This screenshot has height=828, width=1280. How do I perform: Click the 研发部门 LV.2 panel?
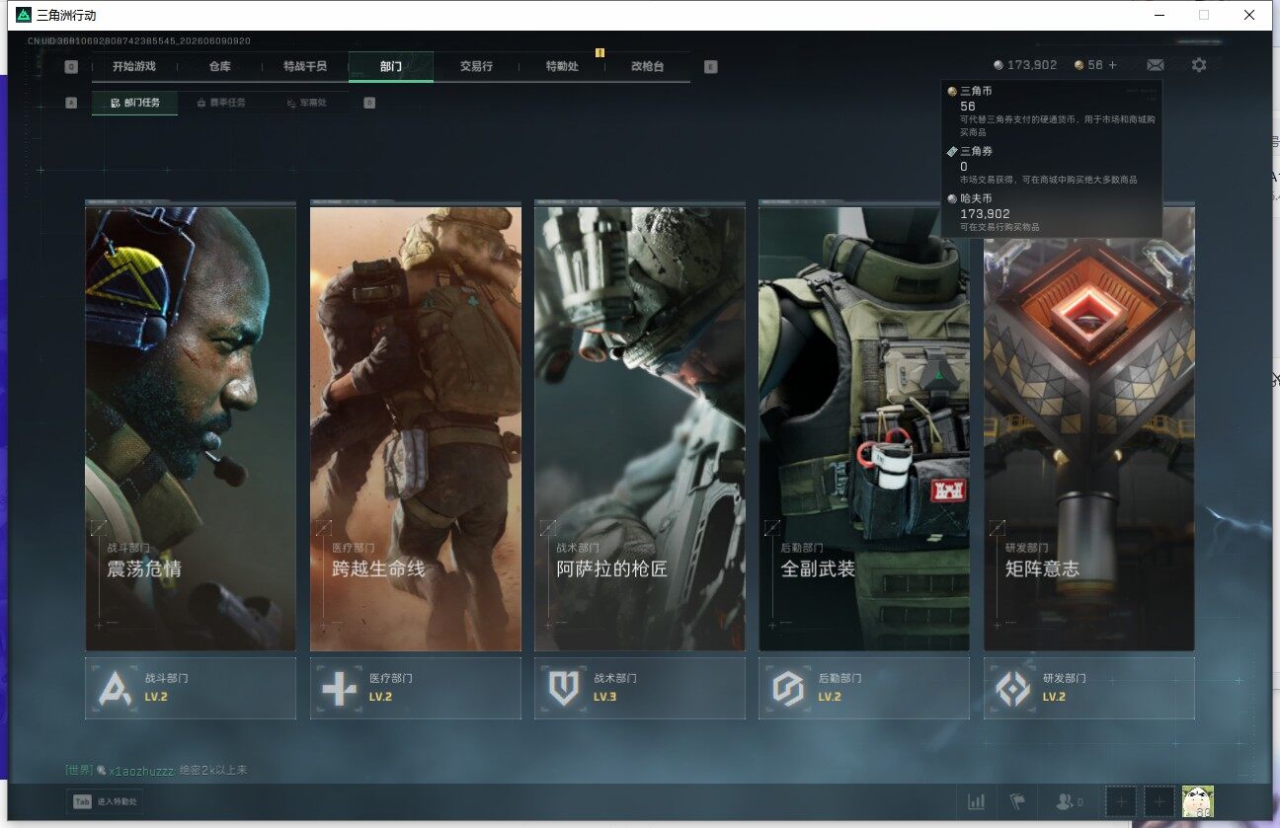1089,688
